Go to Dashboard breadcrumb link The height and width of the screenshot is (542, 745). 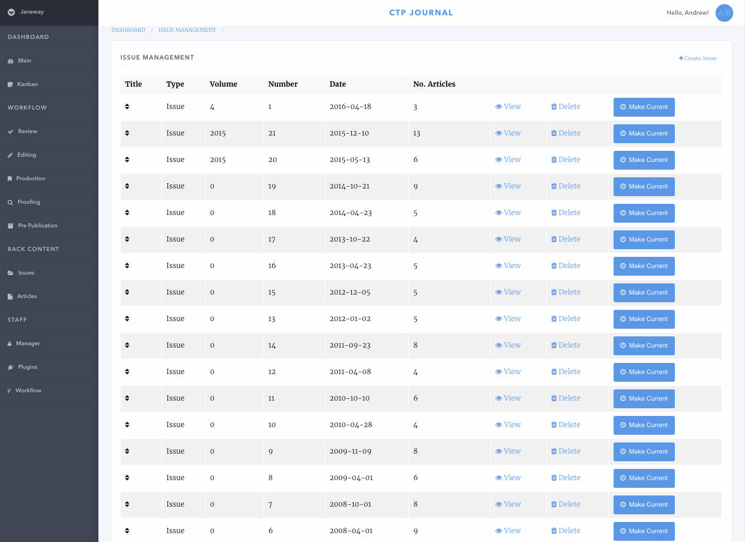pyautogui.click(x=128, y=30)
